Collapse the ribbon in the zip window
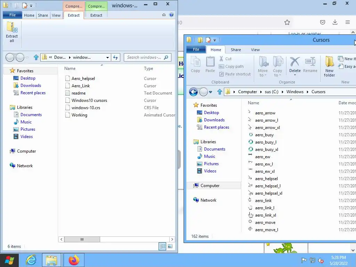 pyautogui.click(x=164, y=15)
